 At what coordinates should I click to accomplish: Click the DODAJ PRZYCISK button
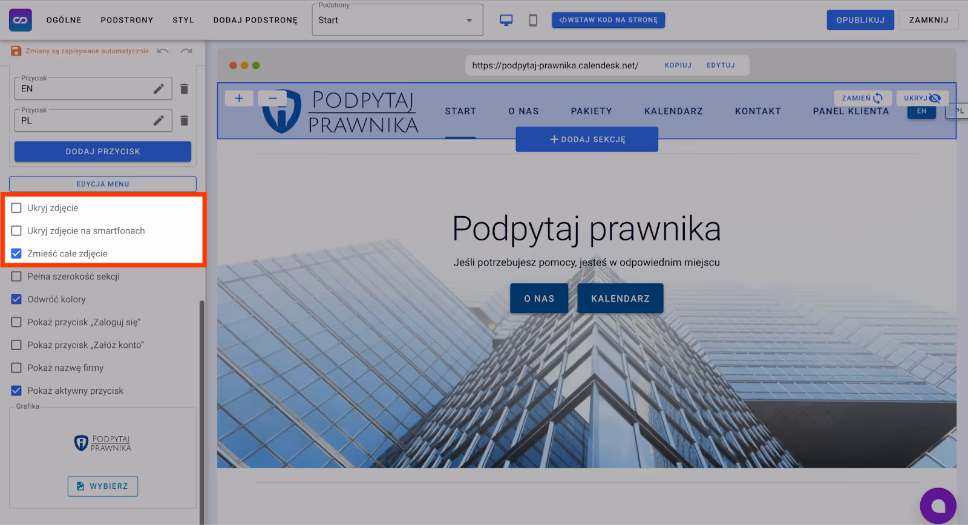click(103, 151)
